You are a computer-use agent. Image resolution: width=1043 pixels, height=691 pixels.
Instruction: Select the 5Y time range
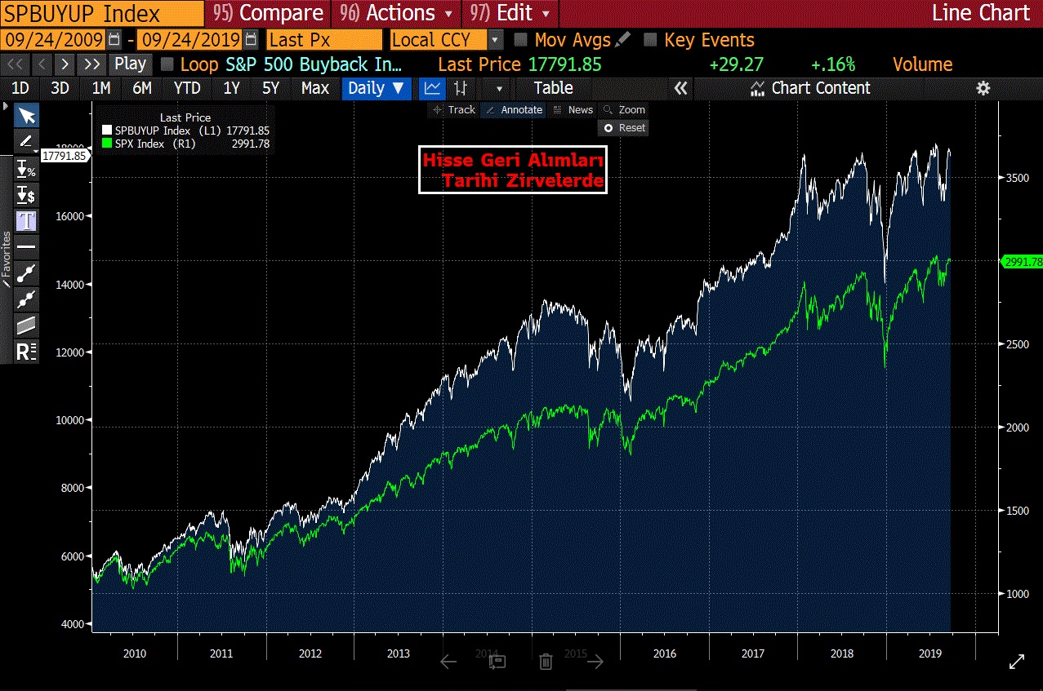(x=270, y=88)
